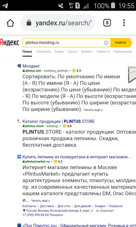
Task: Click the Yandex logo
Action: coord(10,42)
